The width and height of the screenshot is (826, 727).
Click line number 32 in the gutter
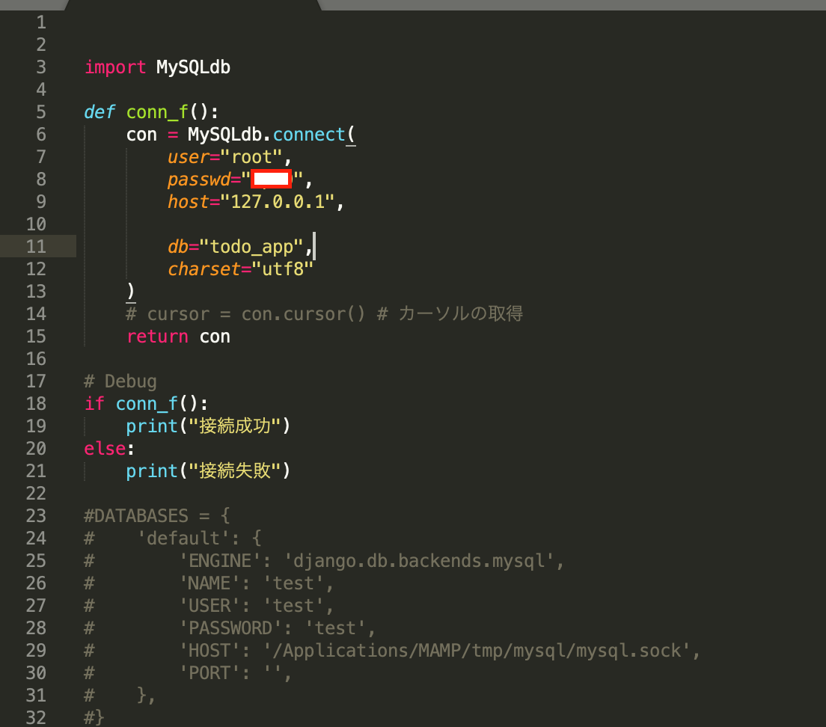pos(37,717)
